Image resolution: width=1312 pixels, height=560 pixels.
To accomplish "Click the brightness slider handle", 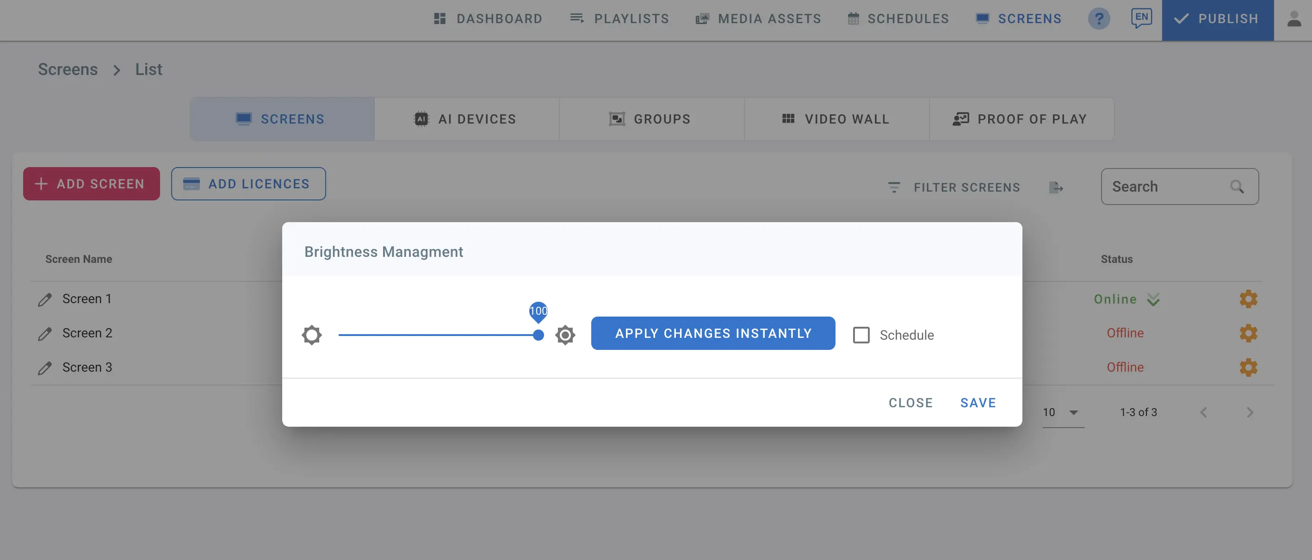I will [538, 335].
